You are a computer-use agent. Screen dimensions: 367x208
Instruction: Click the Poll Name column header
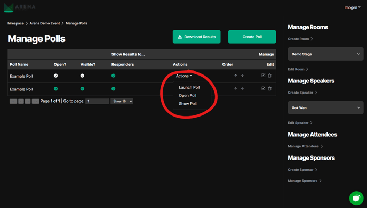[x=19, y=64]
